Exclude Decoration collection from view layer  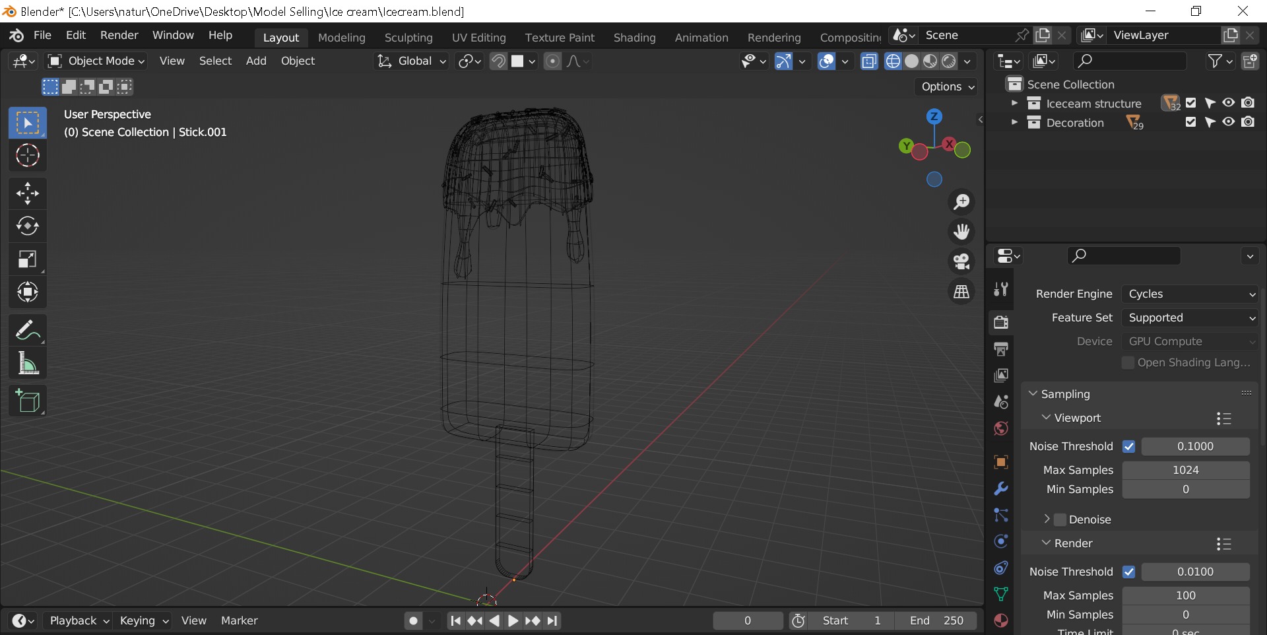[1190, 122]
